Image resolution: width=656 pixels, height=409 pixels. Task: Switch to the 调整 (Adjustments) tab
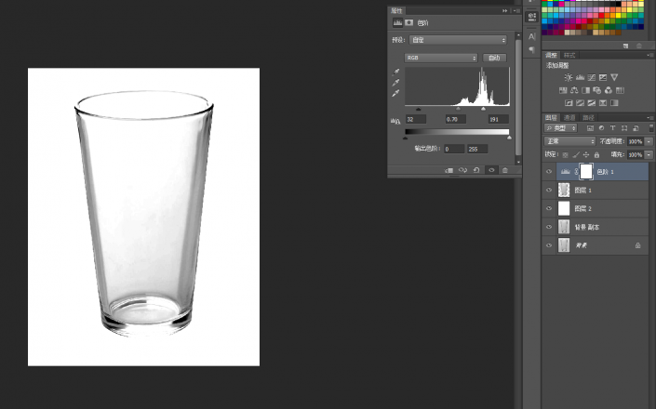551,55
